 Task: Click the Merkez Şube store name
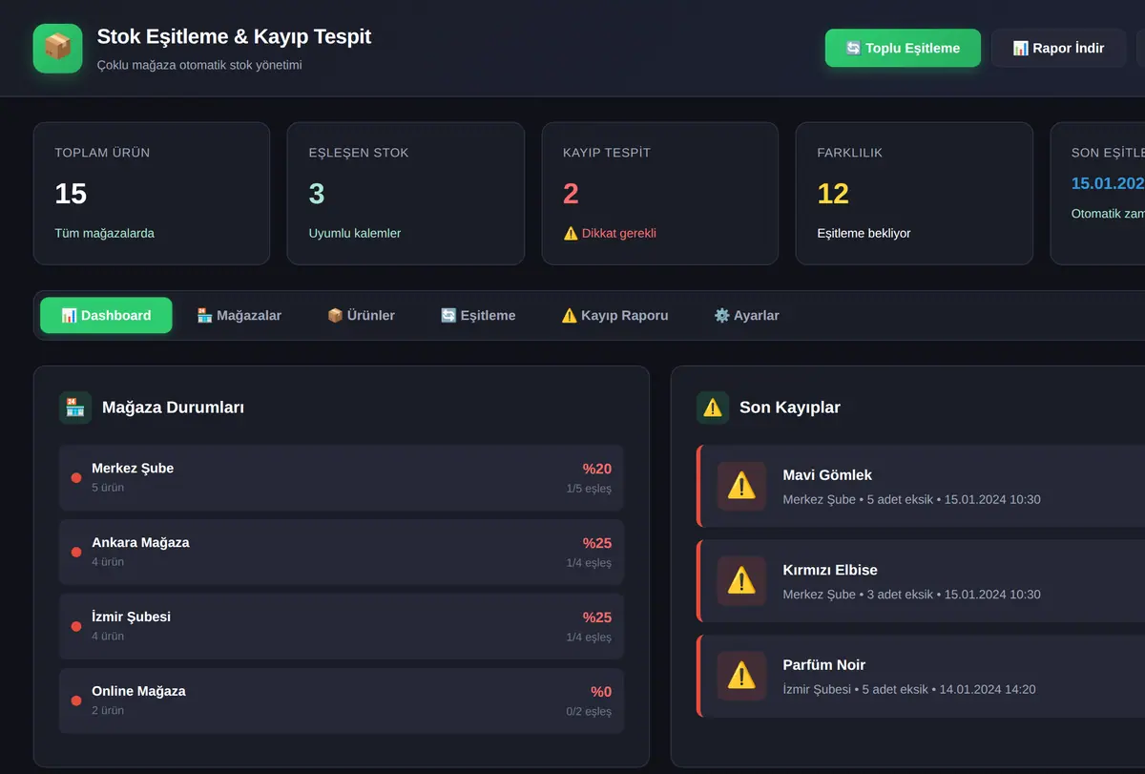(133, 469)
